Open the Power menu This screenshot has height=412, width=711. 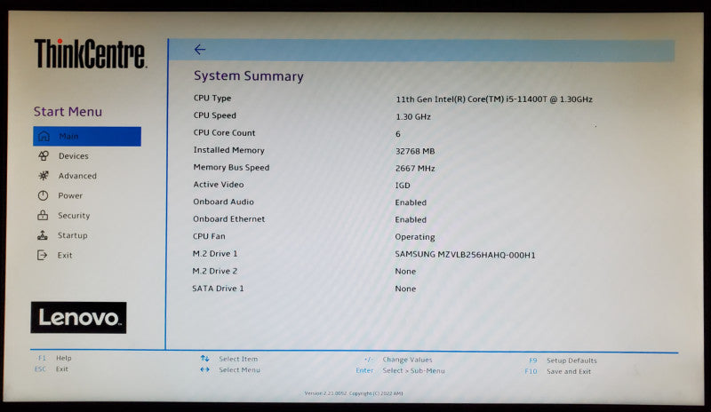pyautogui.click(x=70, y=196)
